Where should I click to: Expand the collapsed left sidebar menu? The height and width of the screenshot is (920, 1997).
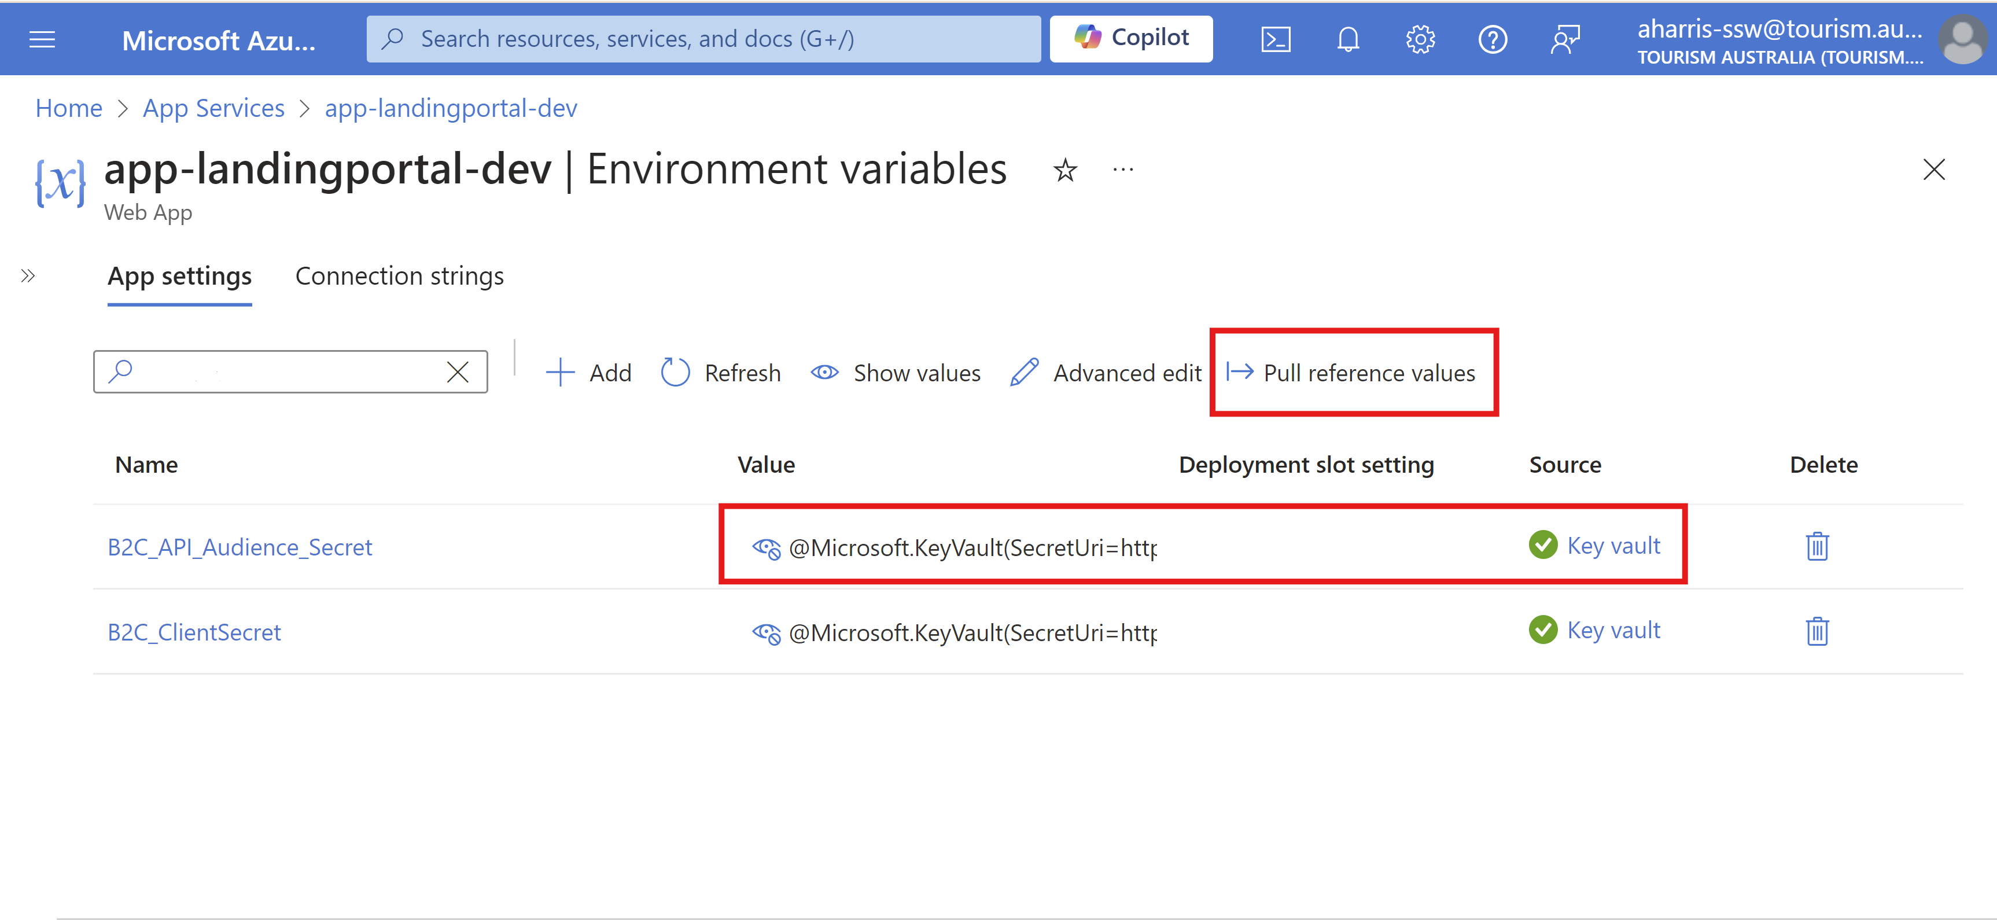[x=28, y=276]
